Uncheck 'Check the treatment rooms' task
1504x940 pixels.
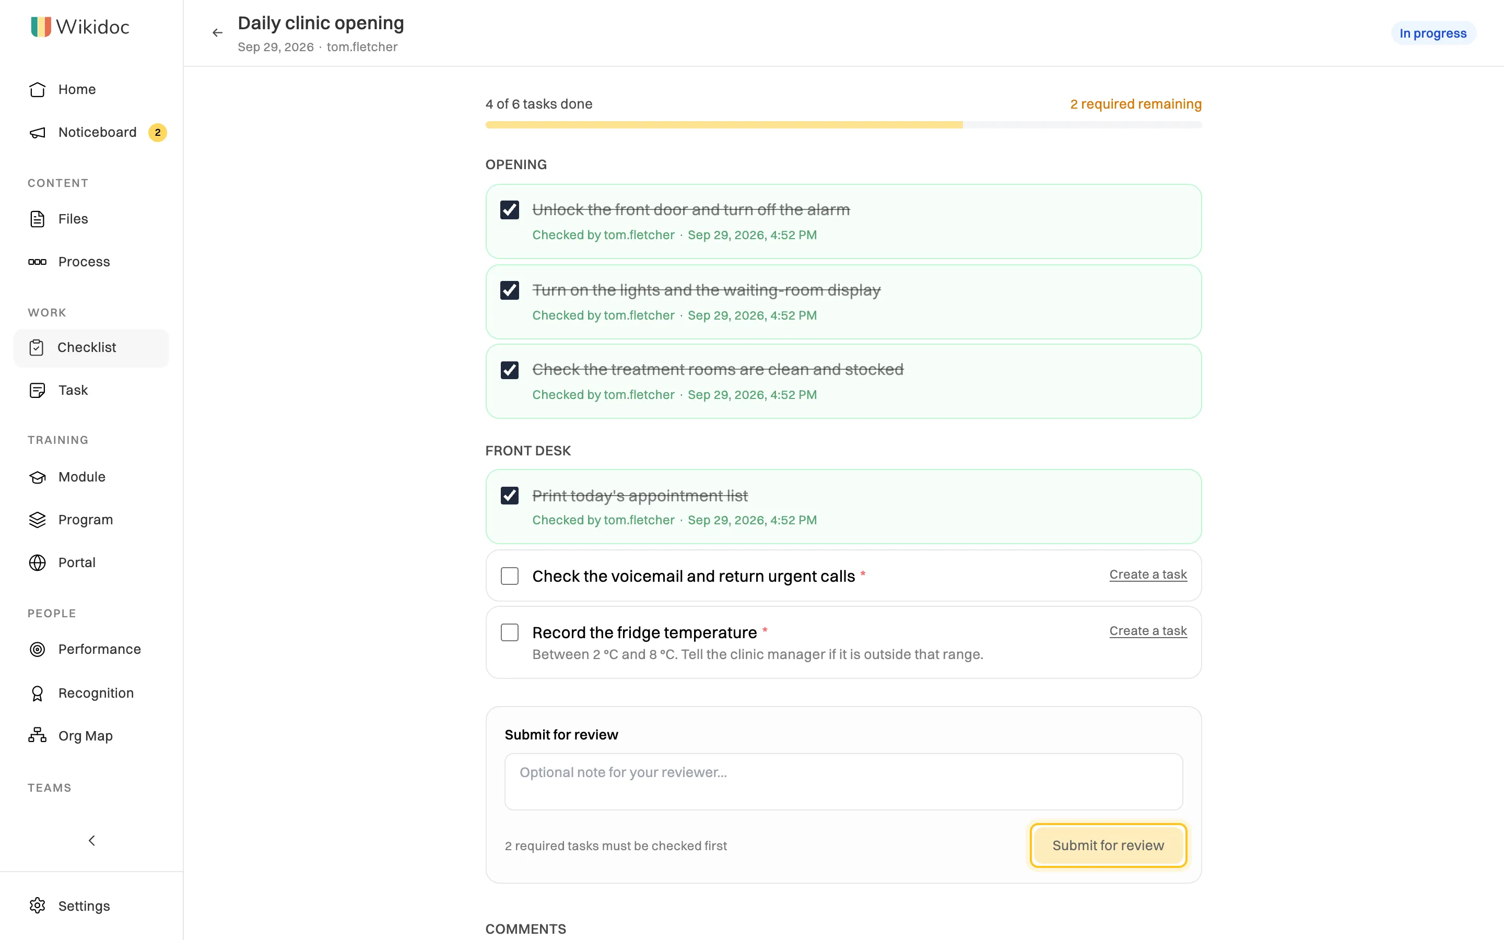tap(510, 370)
